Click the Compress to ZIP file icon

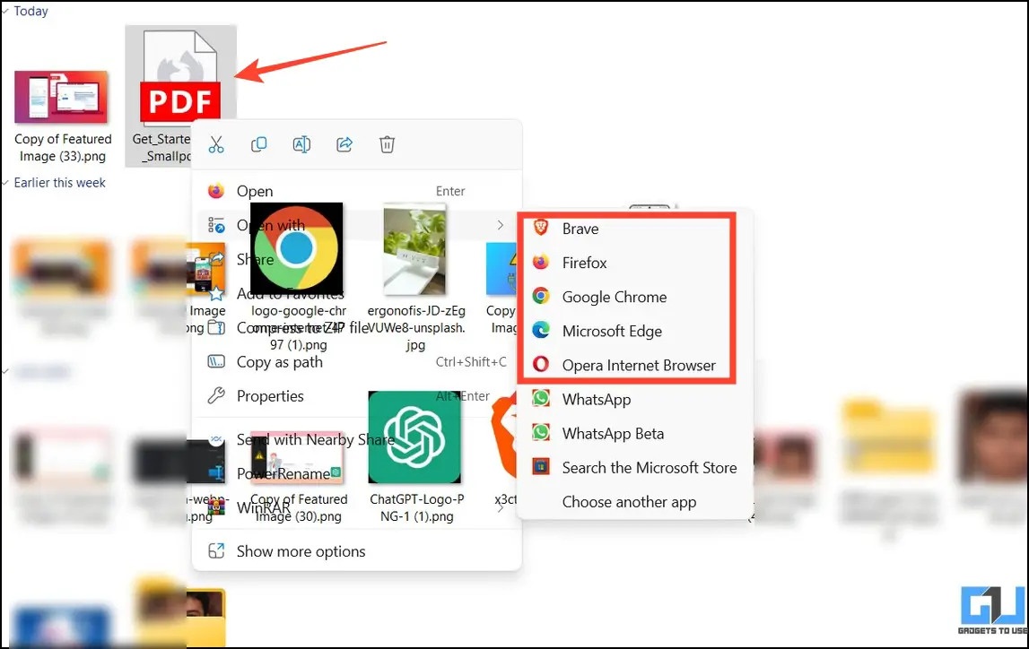coord(216,327)
